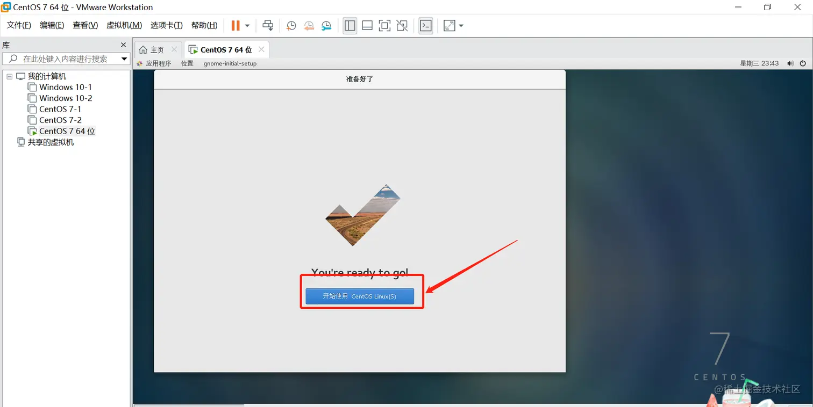Open the 文件(F) menu
Screen dimensions: 813x407
coord(19,25)
